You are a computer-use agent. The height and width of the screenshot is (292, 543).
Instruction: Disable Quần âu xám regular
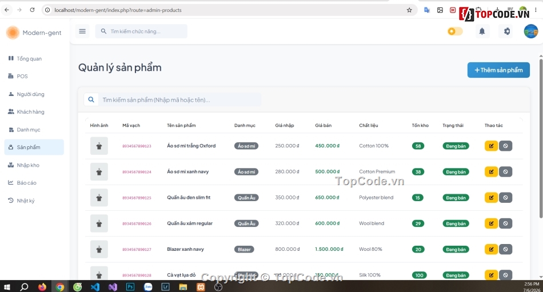pos(505,223)
